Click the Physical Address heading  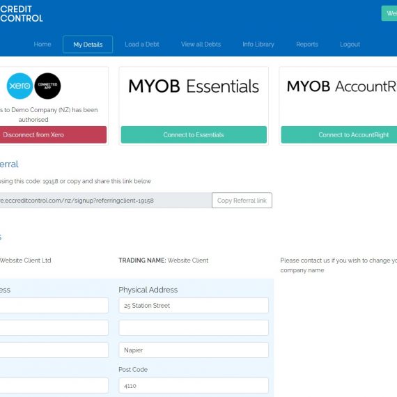pyautogui.click(x=148, y=290)
